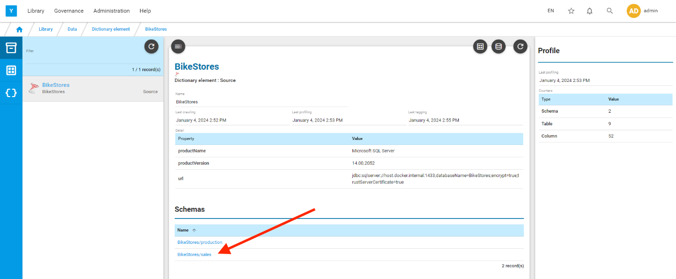The width and height of the screenshot is (676, 279).
Task: Click the 2 record(s) count
Action: tap(512, 266)
